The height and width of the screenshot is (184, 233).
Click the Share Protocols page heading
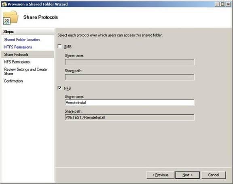pyautogui.click(x=40, y=17)
